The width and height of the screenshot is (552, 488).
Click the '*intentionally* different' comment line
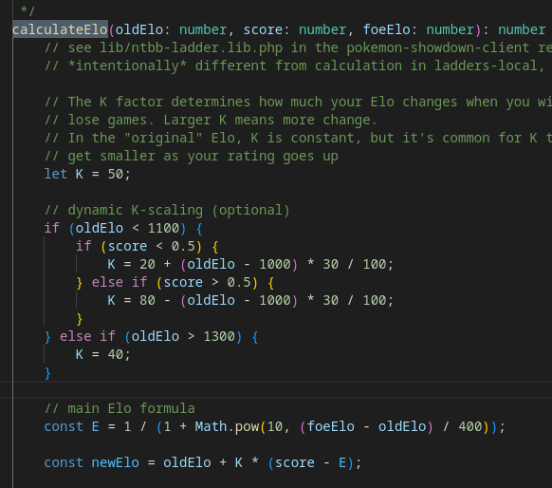294,66
